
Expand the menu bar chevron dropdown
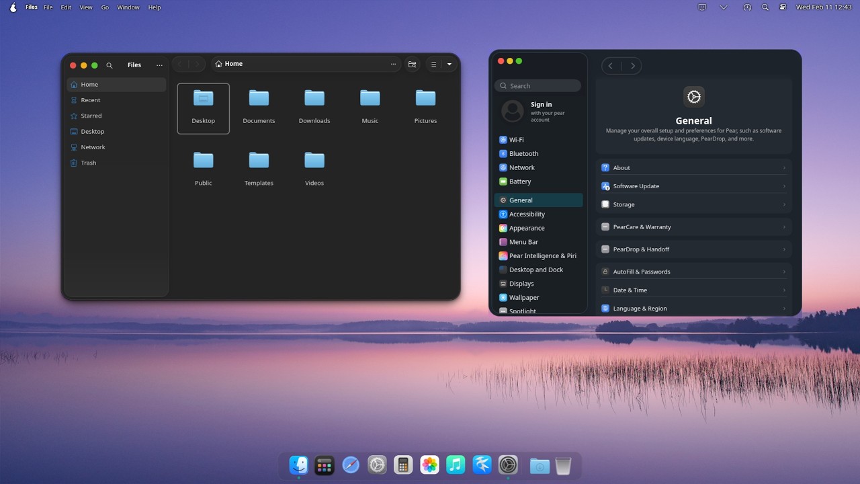(724, 7)
